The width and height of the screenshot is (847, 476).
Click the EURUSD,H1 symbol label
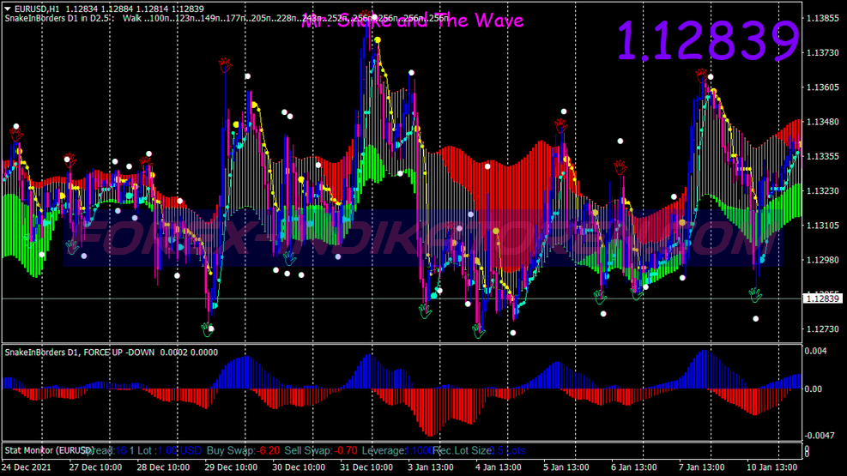coord(37,9)
